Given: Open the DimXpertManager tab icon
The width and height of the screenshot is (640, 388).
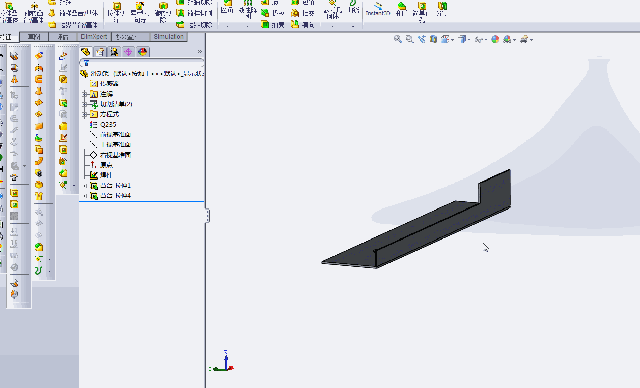Looking at the screenshot, I should (x=128, y=52).
